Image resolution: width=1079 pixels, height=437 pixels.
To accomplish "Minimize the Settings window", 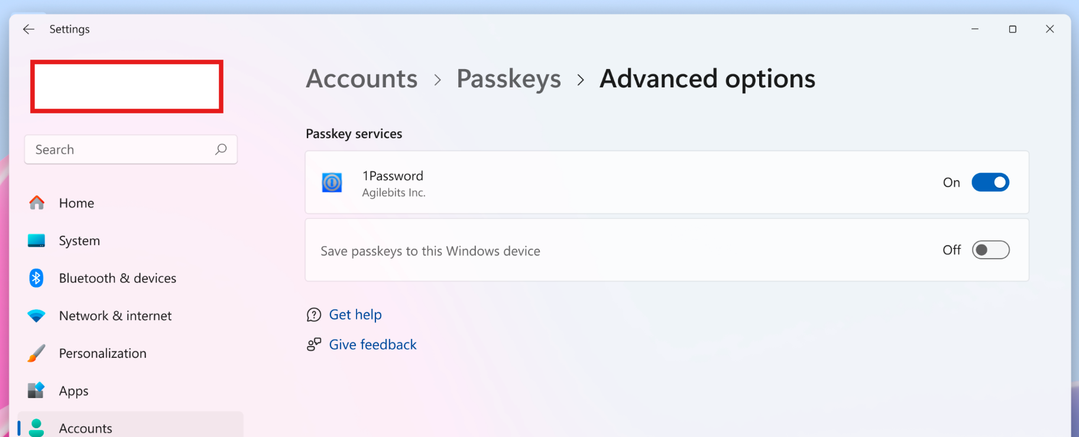I will coord(975,29).
